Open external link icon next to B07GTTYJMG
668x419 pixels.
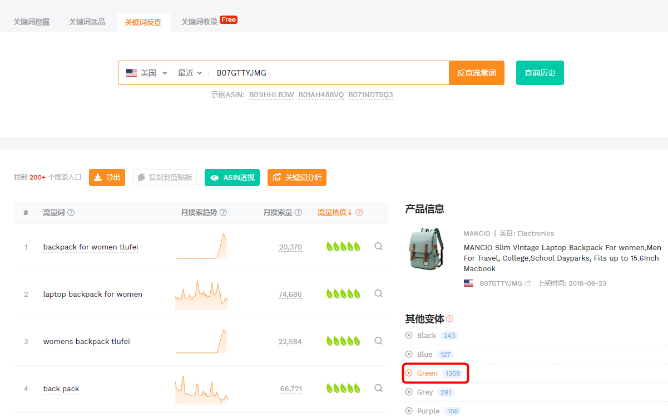click(x=528, y=283)
